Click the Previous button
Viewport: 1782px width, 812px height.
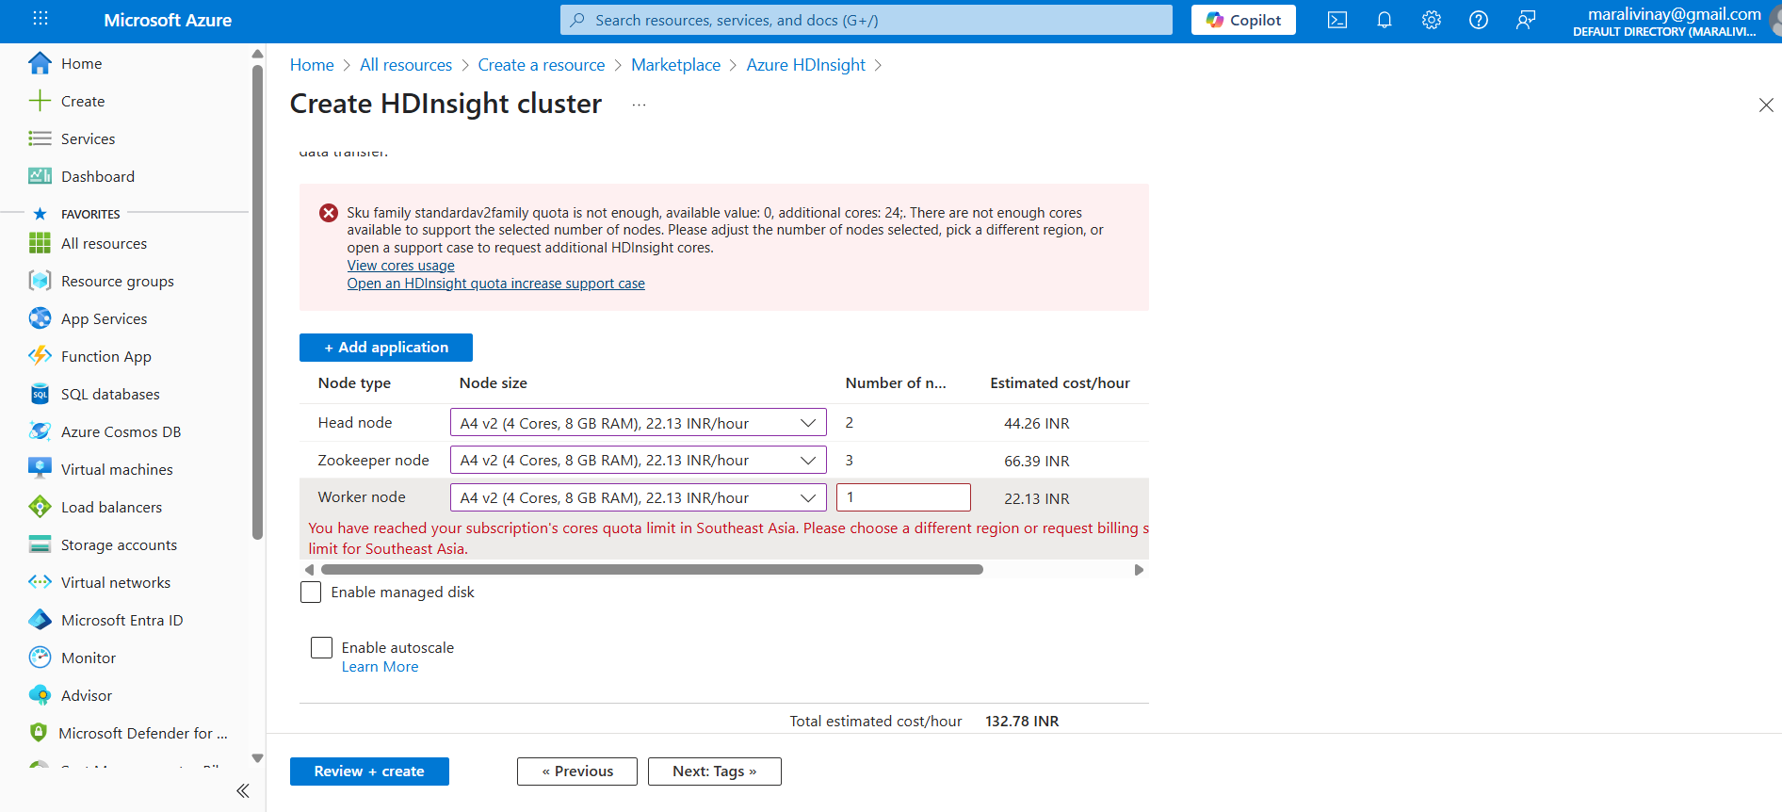[577, 771]
